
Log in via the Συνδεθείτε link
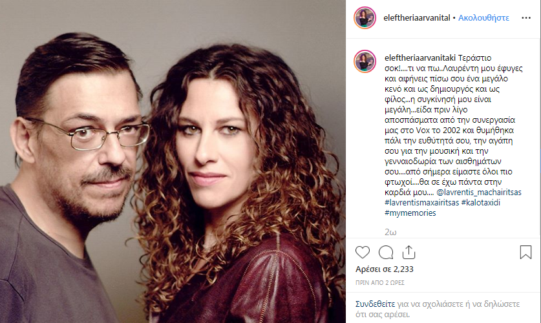click(375, 304)
